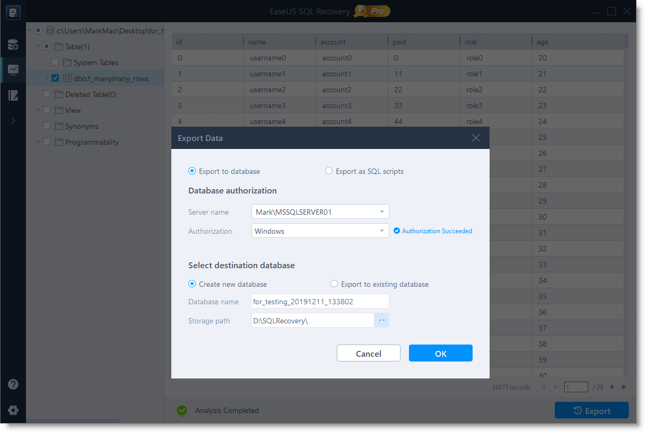Open the edit notes sidebar icon
The width and height of the screenshot is (645, 432).
pyautogui.click(x=13, y=95)
